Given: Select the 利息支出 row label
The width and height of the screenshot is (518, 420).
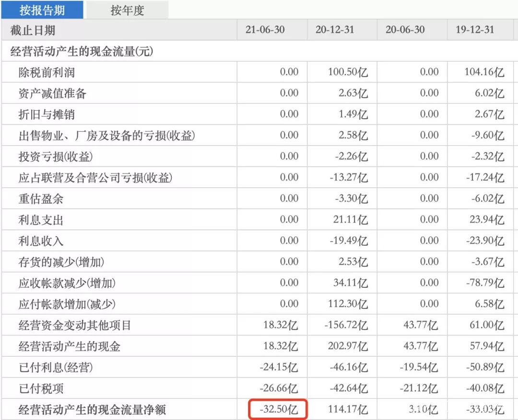Looking at the screenshot, I should click(x=41, y=220).
